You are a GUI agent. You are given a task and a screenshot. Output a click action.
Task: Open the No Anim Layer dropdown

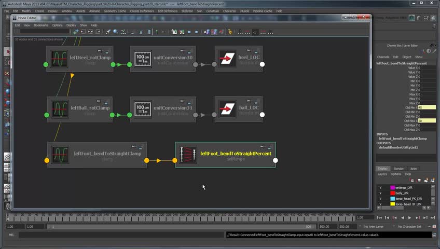[x=373, y=227]
